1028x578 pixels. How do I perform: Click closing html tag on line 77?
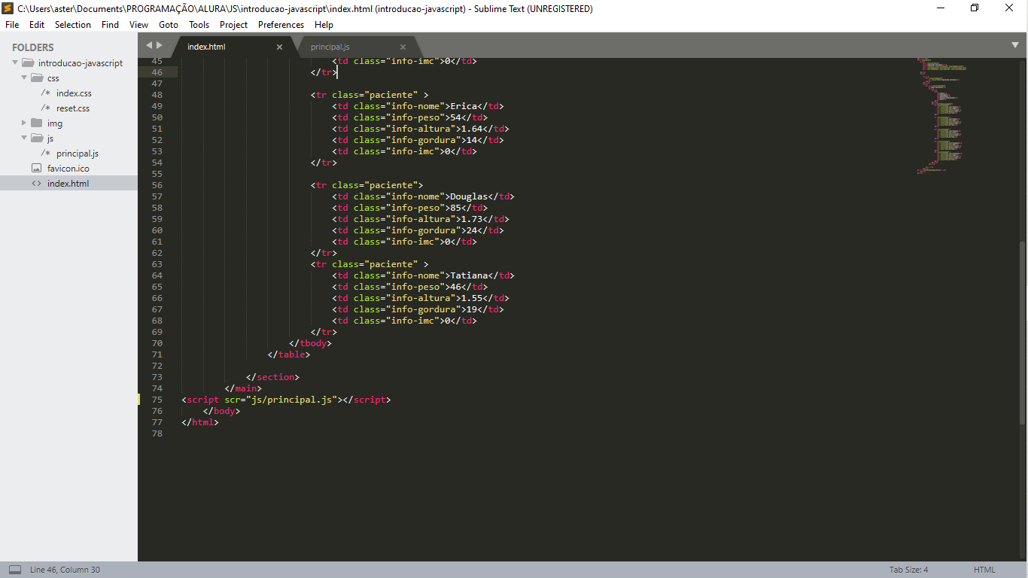click(x=200, y=422)
